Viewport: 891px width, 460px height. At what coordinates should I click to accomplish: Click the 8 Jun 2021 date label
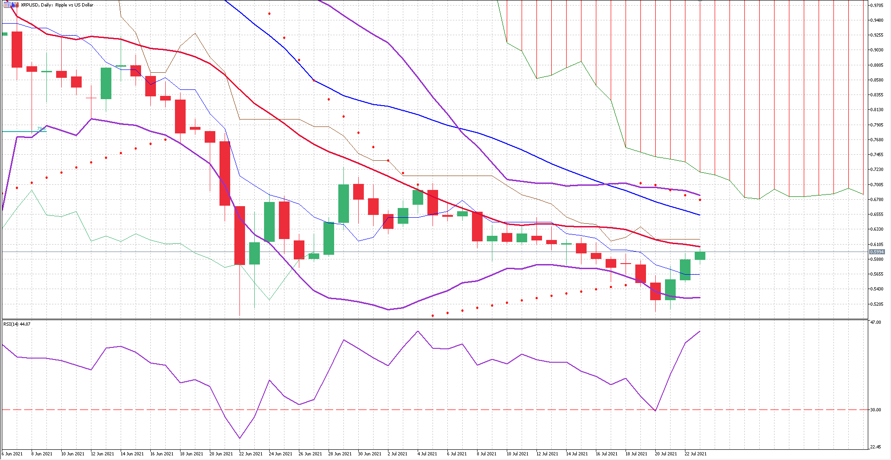pyautogui.click(x=42, y=454)
